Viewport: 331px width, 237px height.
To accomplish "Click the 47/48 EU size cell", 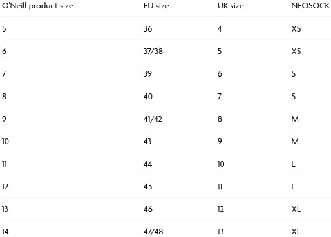I will [153, 232].
